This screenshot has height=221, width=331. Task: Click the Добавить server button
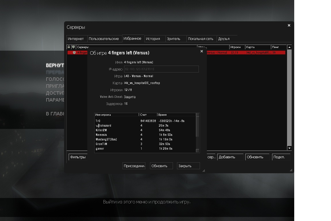tap(230, 157)
